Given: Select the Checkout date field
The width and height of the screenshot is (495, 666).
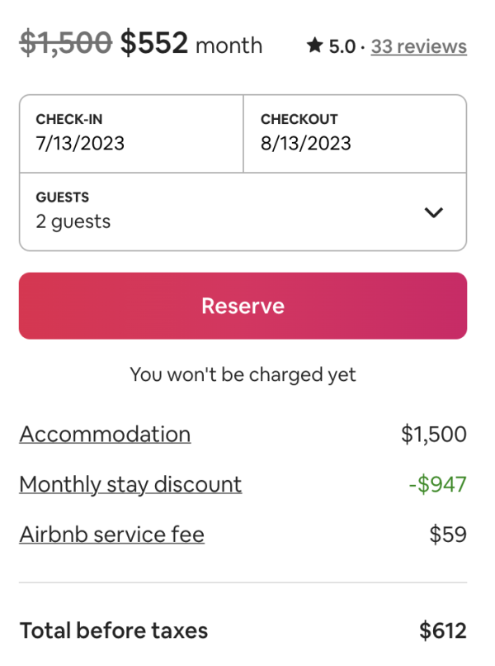Looking at the screenshot, I should [355, 133].
